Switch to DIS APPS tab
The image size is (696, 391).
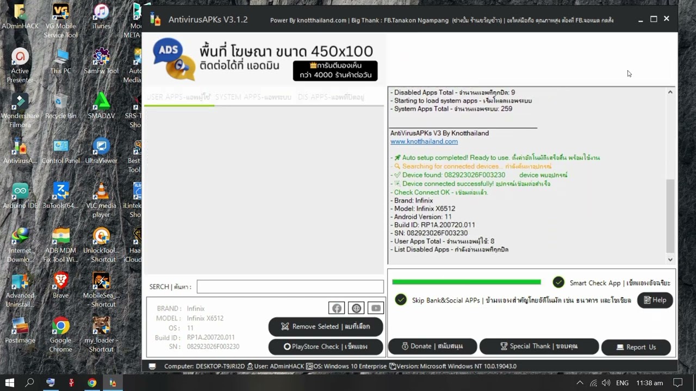click(x=331, y=97)
